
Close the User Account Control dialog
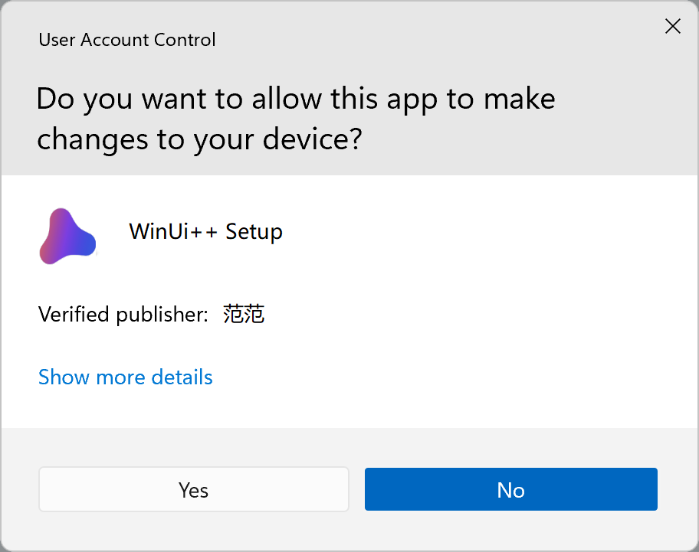672,27
